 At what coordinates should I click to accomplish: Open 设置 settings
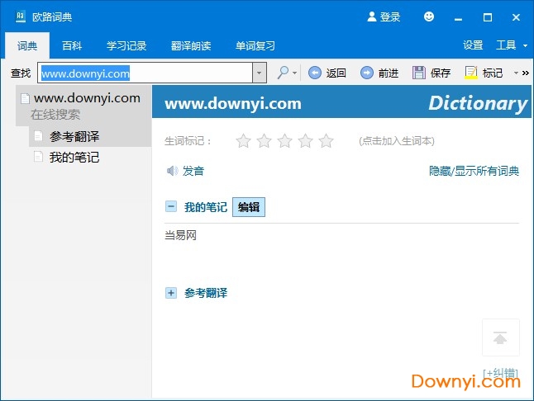point(473,45)
